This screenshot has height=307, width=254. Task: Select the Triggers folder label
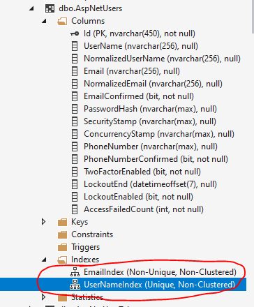pos(85,247)
